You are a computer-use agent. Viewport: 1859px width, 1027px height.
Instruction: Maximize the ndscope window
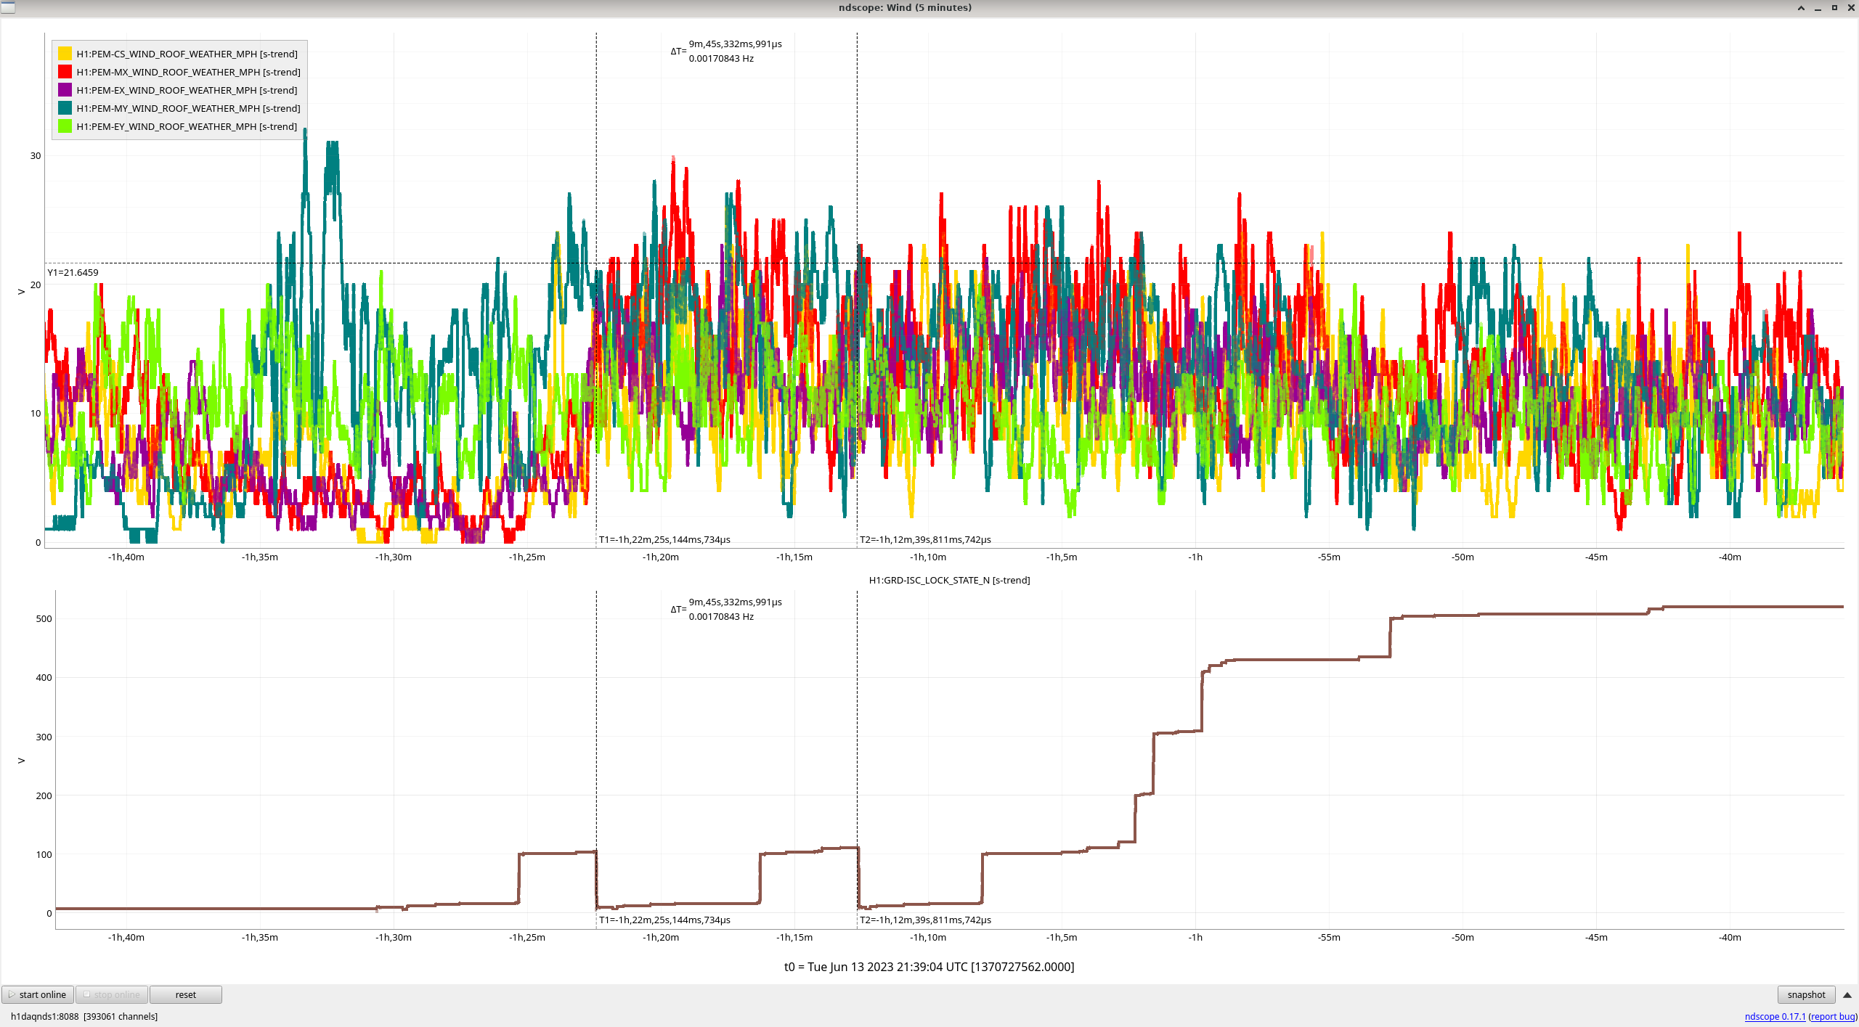(1834, 8)
